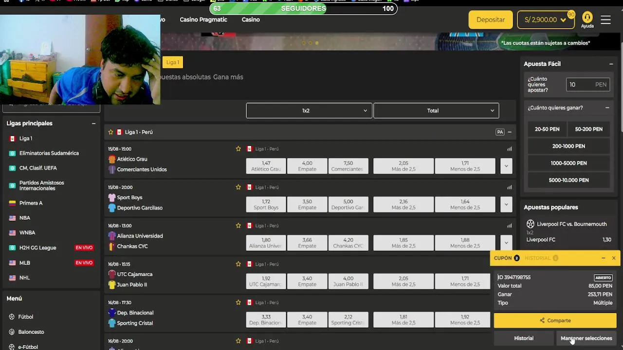Viewport: 623px width, 350px height.
Task: Select 1,85 Más de 2,5 Alianza match
Action: coord(403,243)
